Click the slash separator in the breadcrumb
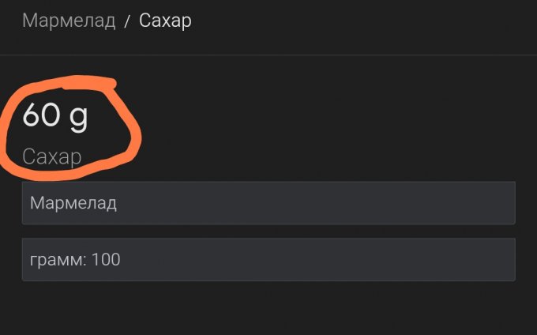The height and width of the screenshot is (335, 537). 126,21
